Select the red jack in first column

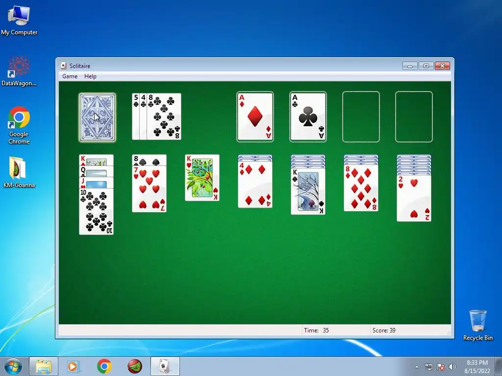[97, 183]
